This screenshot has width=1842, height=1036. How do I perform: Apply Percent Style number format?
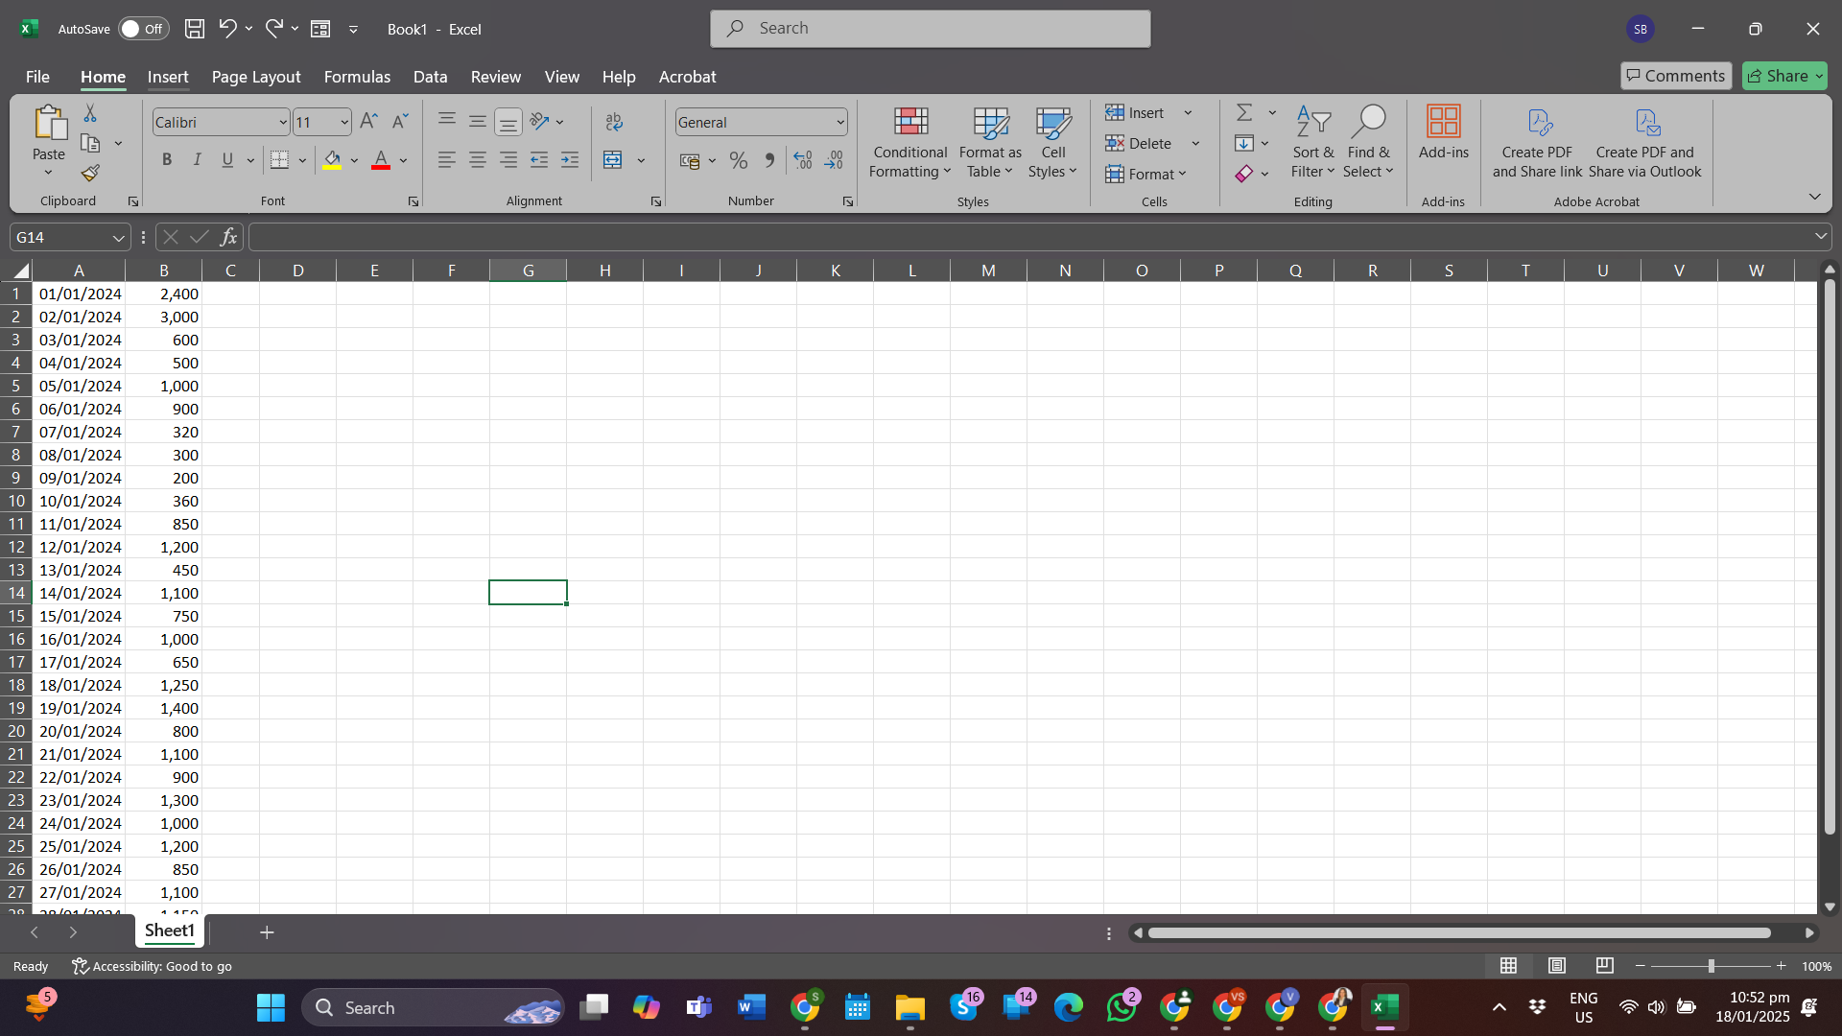738,161
